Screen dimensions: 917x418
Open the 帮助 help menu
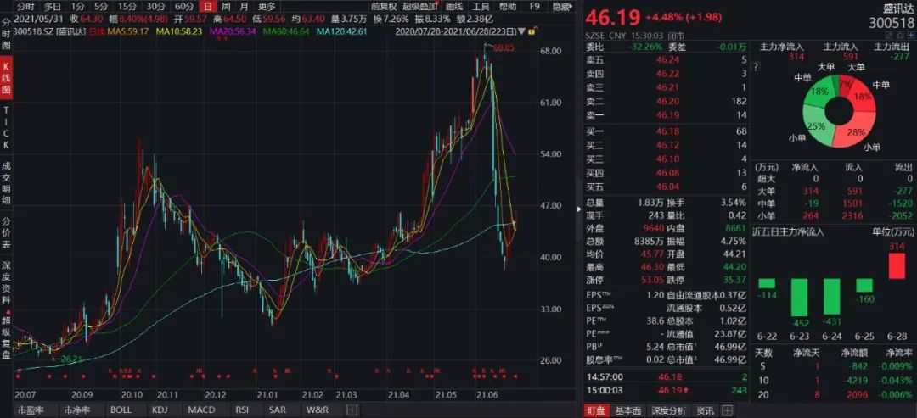point(508,7)
